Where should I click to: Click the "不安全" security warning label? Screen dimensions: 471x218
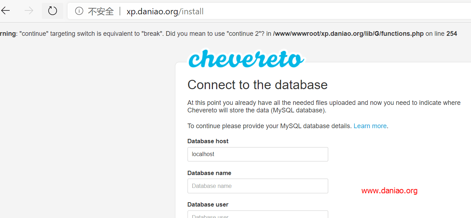(101, 11)
